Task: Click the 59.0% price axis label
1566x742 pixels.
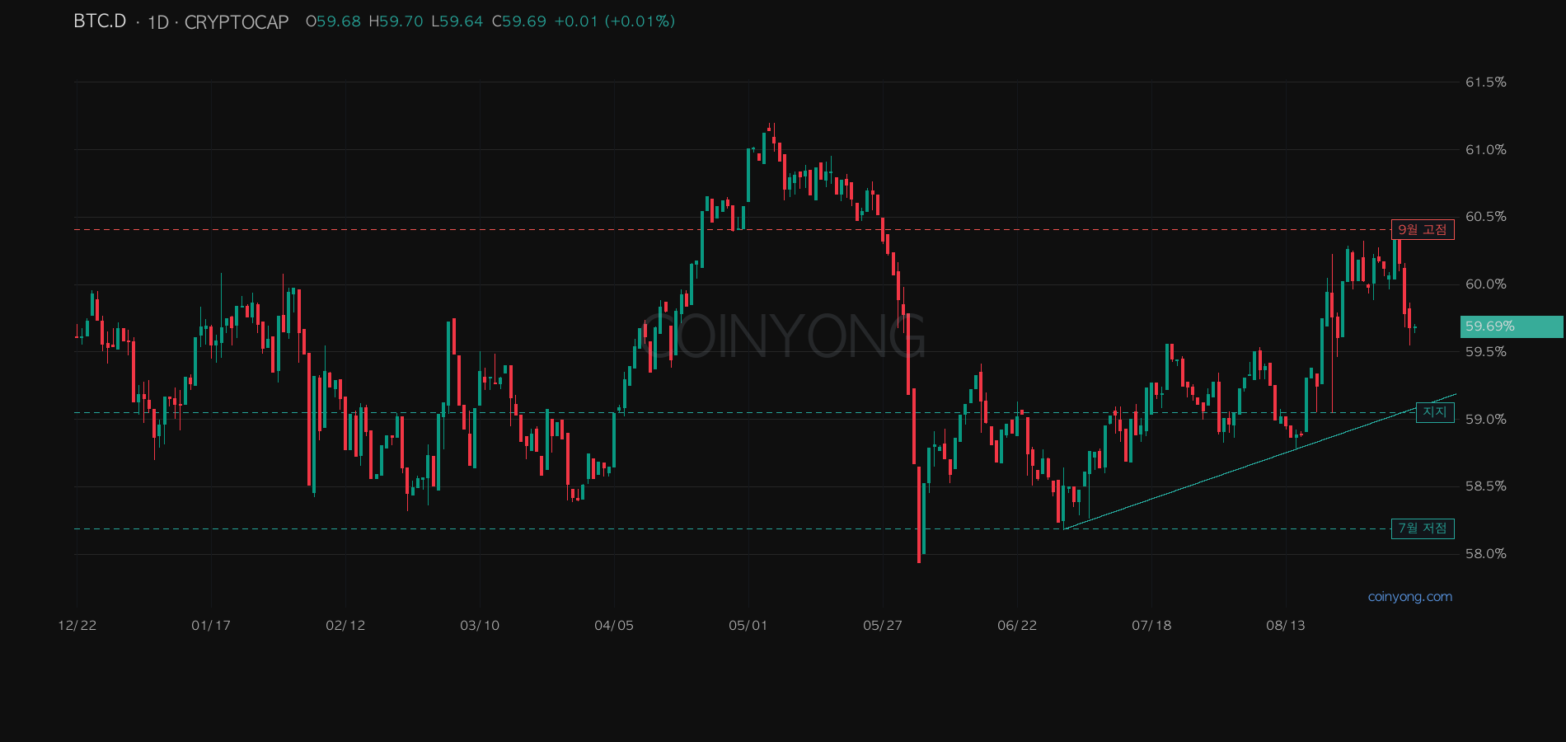Action: [x=1485, y=420]
